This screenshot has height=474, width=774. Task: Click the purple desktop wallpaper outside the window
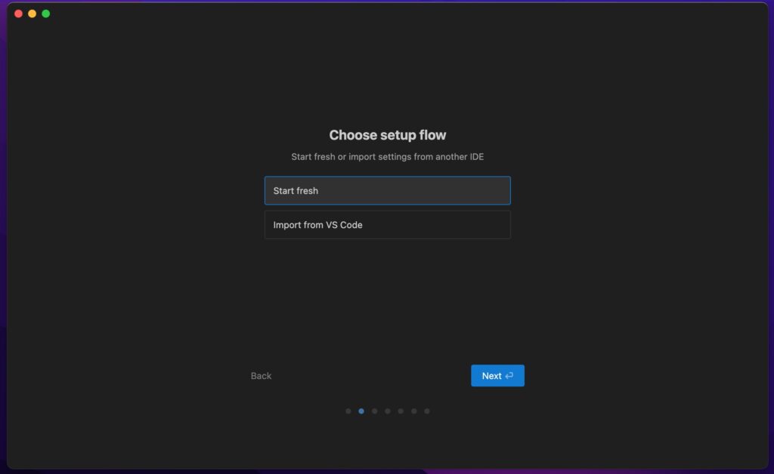pos(770,226)
